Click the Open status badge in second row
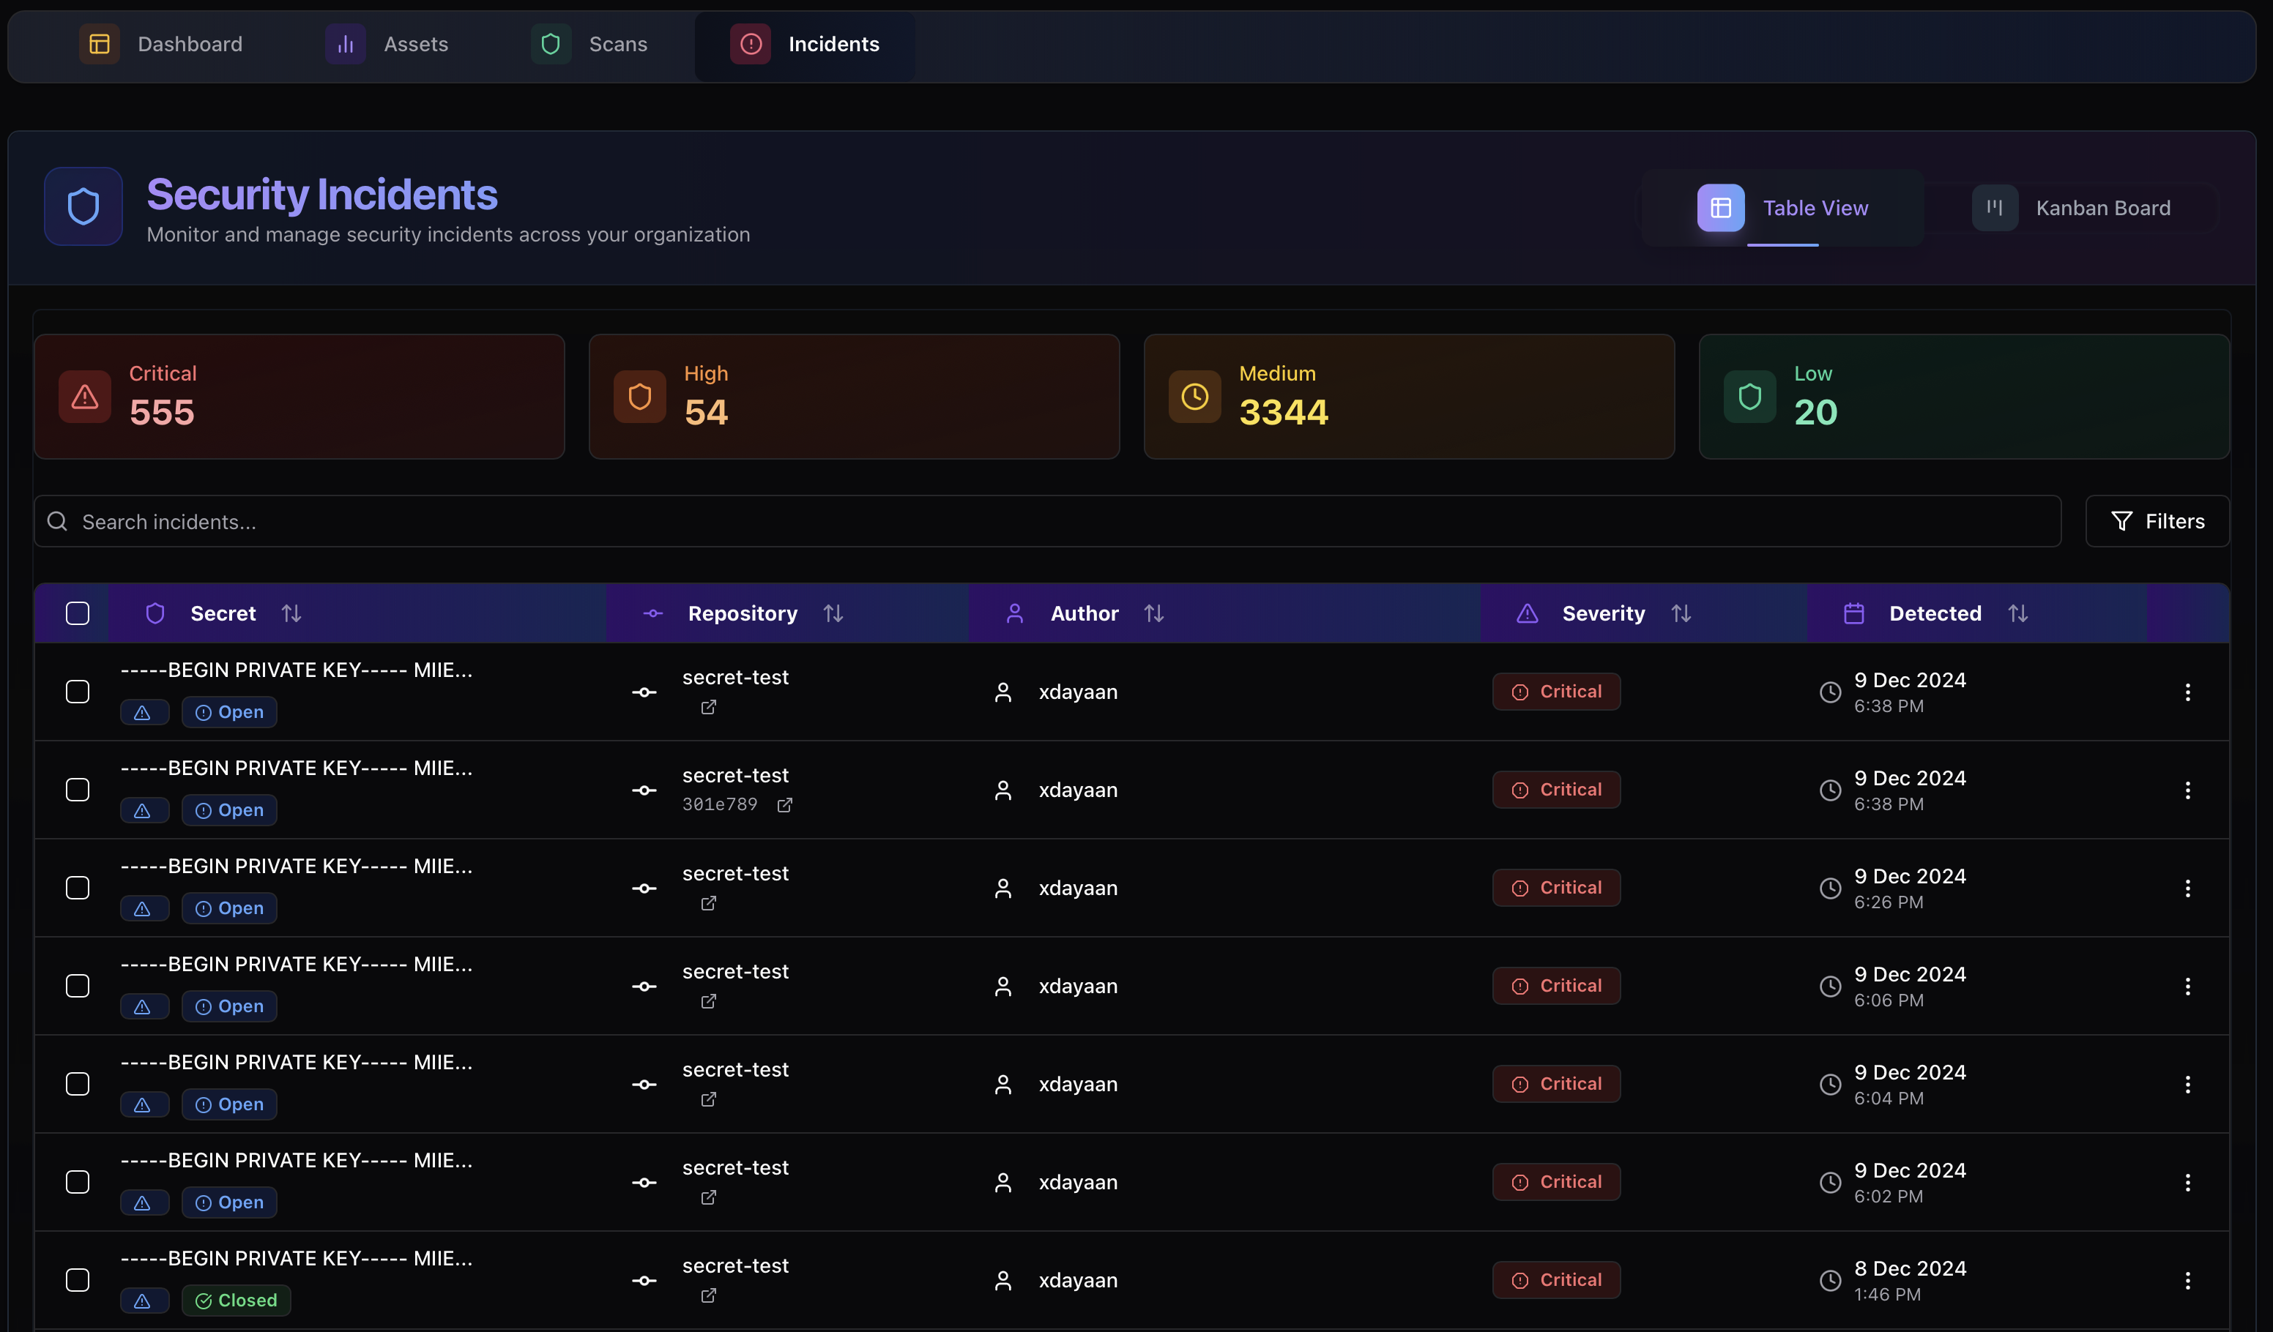 (x=229, y=810)
